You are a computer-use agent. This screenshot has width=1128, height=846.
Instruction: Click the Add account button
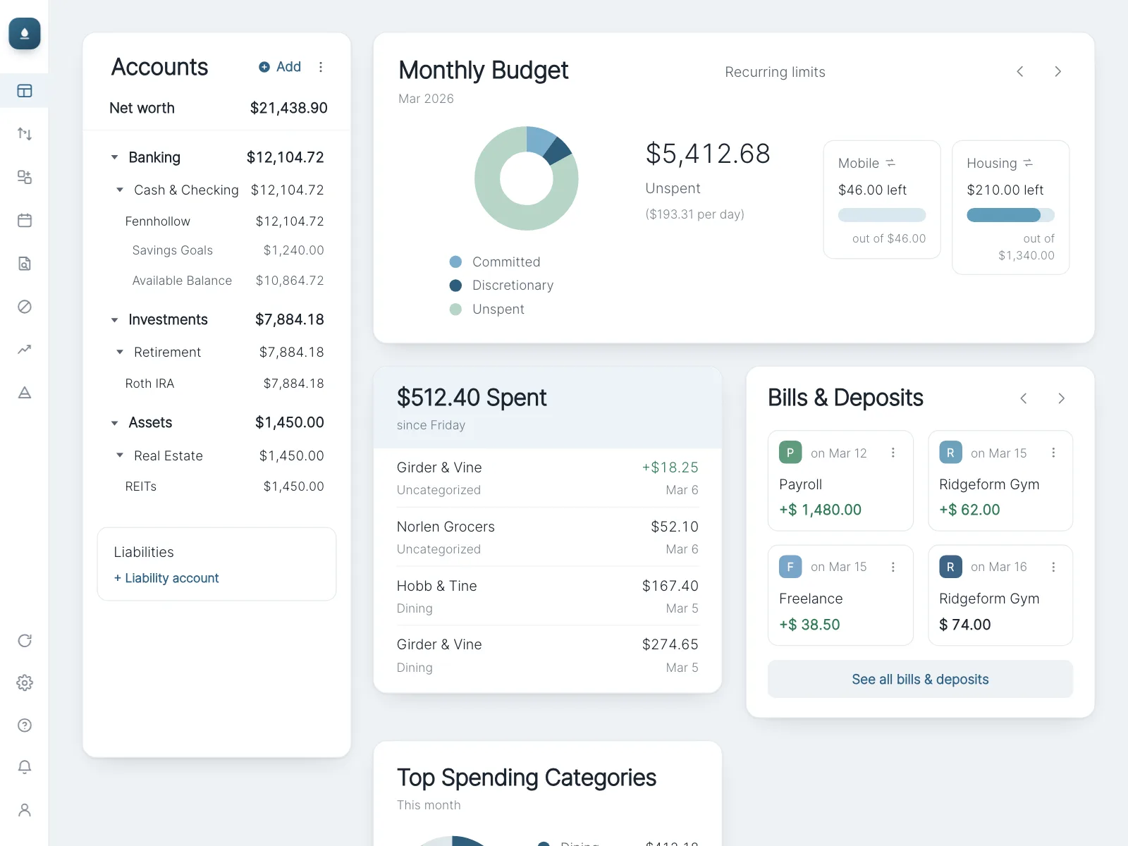click(280, 67)
